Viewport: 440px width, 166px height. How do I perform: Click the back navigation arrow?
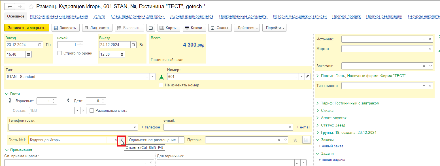(x=10, y=6)
